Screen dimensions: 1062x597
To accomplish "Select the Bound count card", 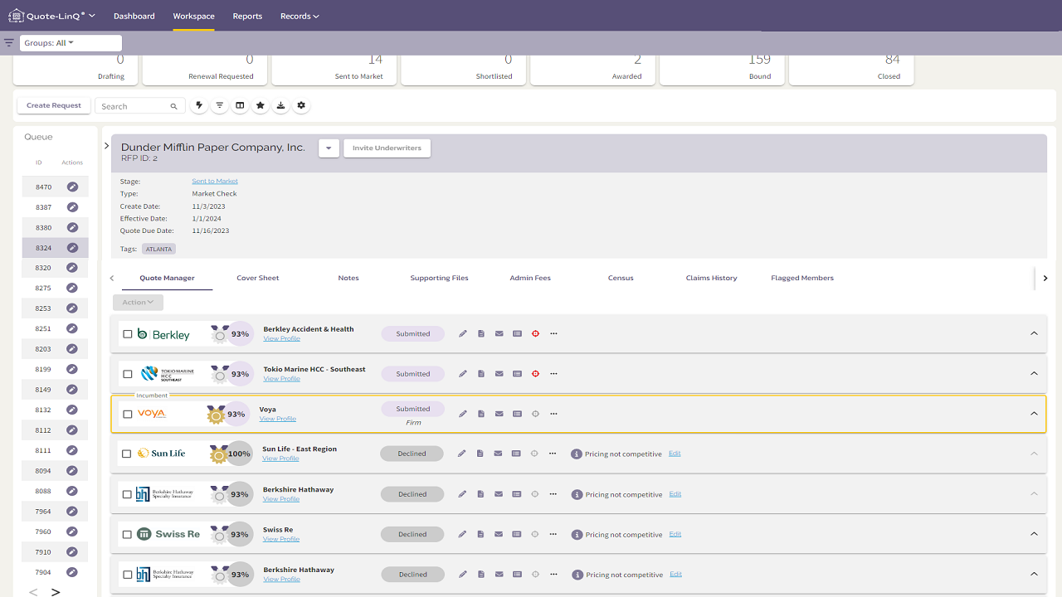I will point(723,69).
